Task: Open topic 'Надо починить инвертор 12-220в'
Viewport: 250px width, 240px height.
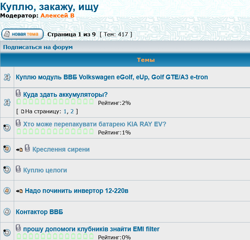Action: pyautogui.click(x=77, y=191)
